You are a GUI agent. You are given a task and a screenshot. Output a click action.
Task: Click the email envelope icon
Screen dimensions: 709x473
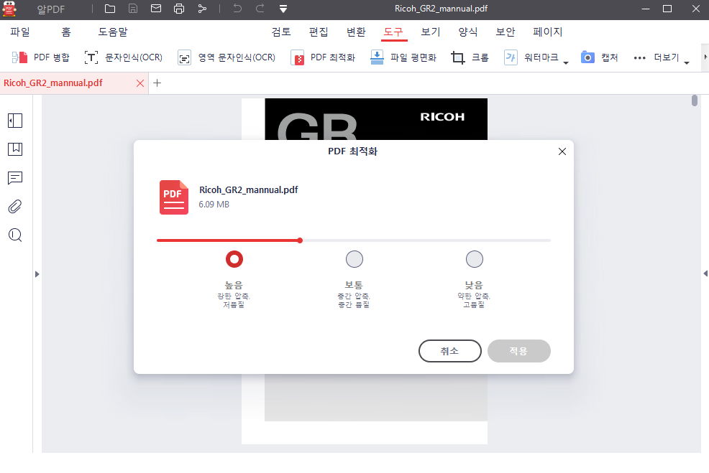tap(156, 9)
